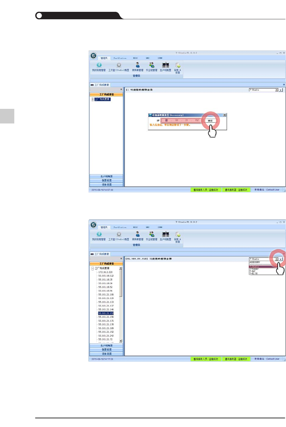Click the 2015-08-18 14:11:28 status timestamp
This screenshot has height=427, width=286.
[102, 359]
